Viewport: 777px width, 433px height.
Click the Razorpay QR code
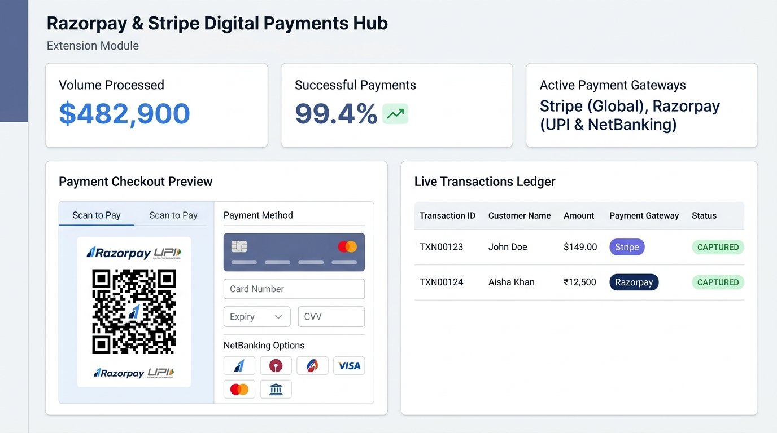point(134,312)
